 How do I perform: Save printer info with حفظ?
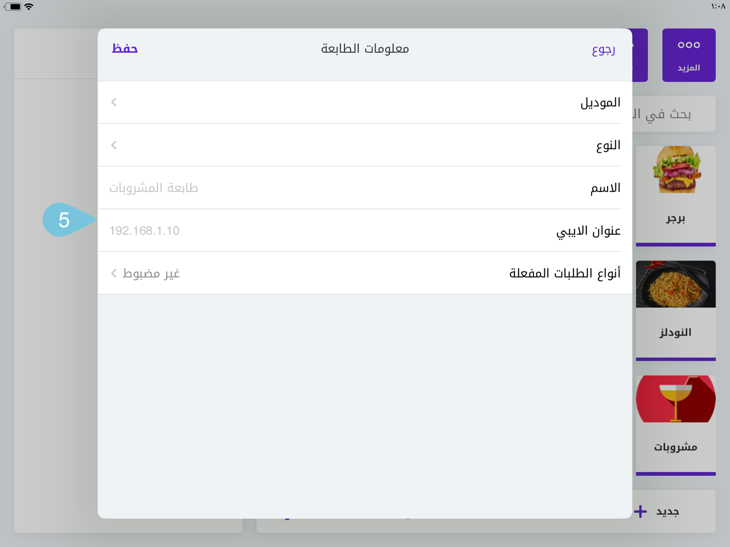point(125,49)
